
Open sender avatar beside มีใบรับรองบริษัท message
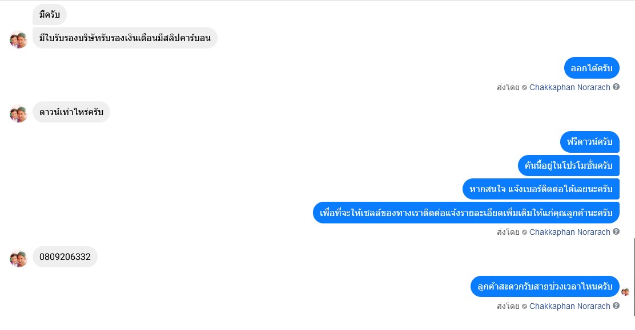click(18, 40)
